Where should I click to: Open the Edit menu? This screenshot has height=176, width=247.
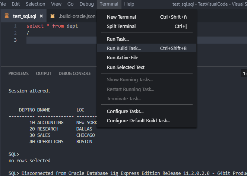[x=16, y=4]
